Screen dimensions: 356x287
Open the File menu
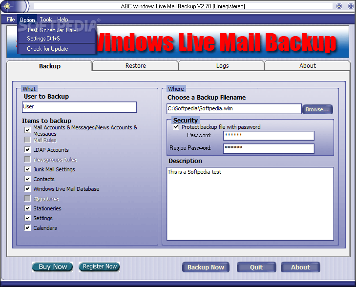[11, 20]
